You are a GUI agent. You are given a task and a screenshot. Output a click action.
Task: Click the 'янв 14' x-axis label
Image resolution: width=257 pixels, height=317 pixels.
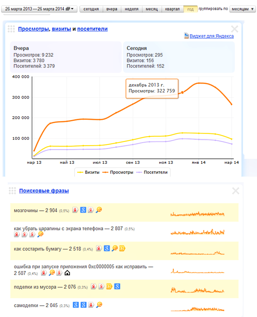point(199,162)
